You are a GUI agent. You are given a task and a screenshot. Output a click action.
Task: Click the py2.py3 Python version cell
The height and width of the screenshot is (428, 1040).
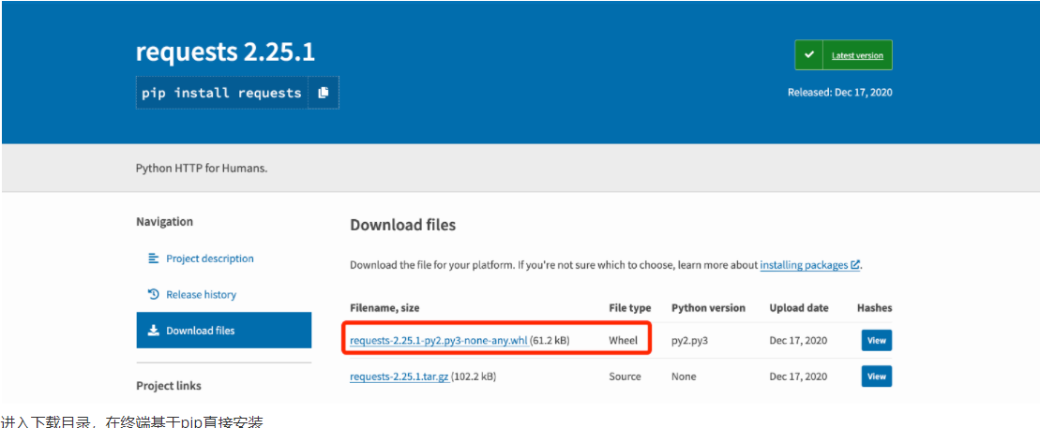(x=690, y=341)
